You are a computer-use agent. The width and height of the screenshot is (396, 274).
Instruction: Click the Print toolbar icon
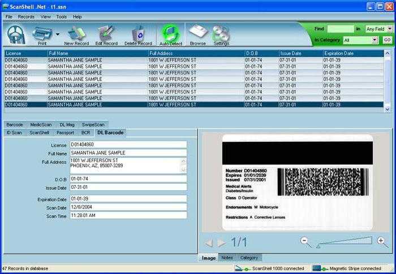coord(42,34)
